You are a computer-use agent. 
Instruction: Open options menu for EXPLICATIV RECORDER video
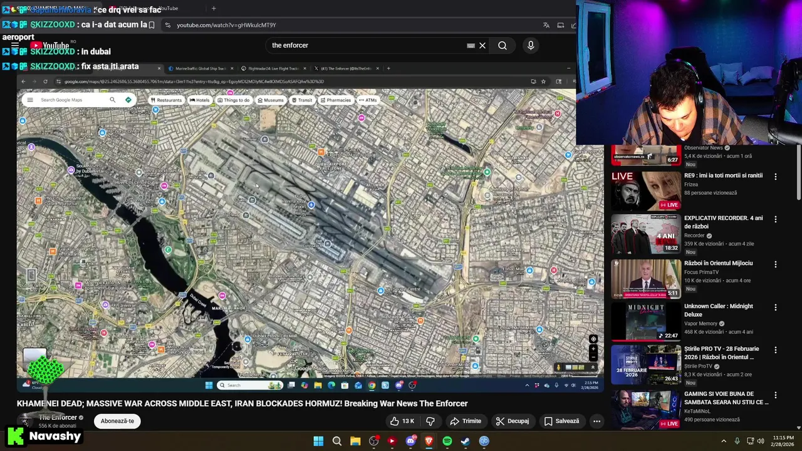[776, 219]
